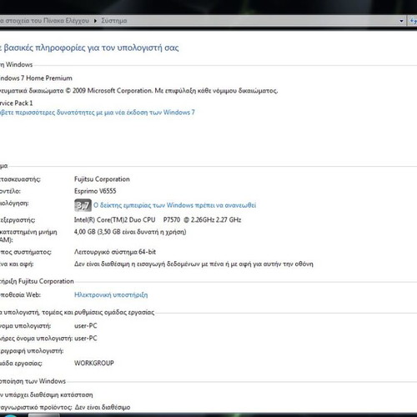Click the user-PC value beside Πλήρες όνομα υπολογιστή
This screenshot has width=417, height=417.
pos(86,339)
